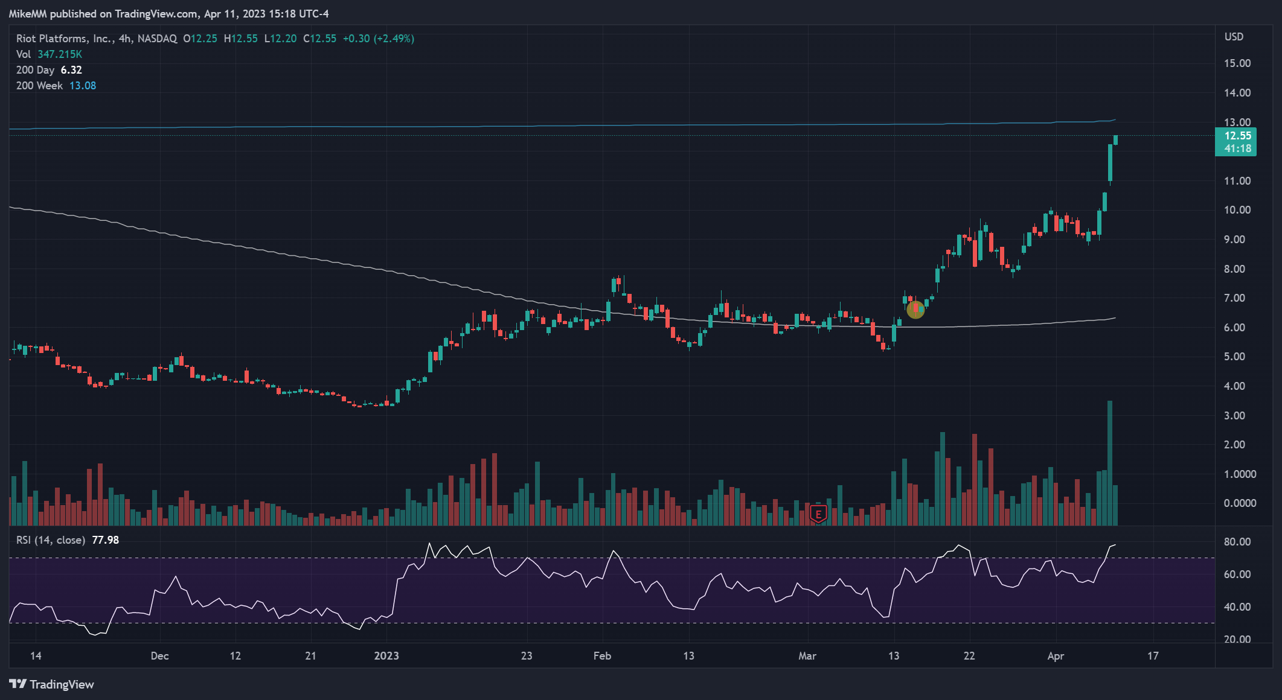Screen dimensions: 1282x700
Task: Click the Mar date label on the time axis
Action: tap(807, 656)
